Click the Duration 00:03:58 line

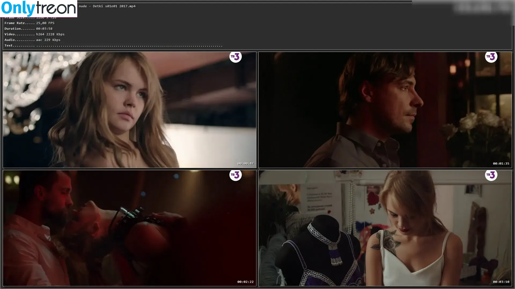28,29
